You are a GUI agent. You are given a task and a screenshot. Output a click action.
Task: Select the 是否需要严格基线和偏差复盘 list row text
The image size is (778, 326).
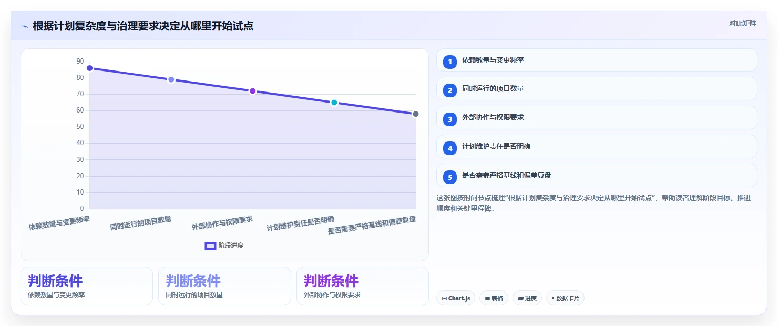[506, 176]
